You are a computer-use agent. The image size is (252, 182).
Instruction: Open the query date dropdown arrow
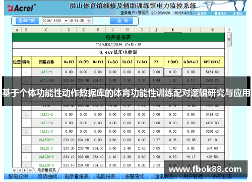click(x=66, y=21)
